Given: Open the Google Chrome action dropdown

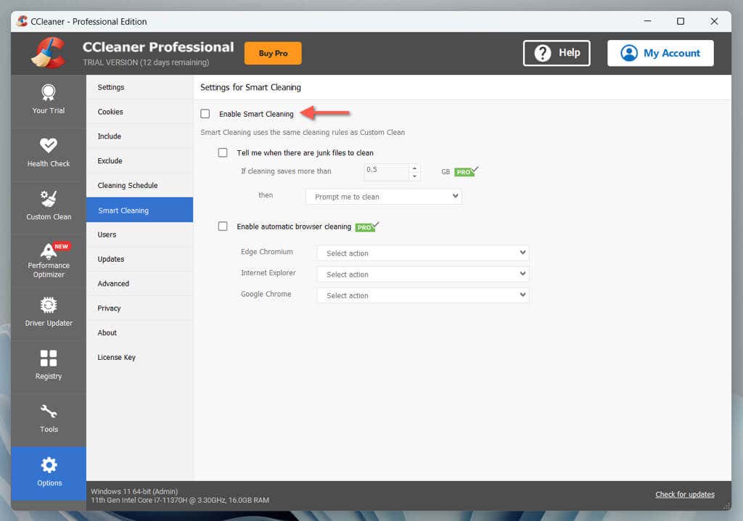Looking at the screenshot, I should pos(422,295).
